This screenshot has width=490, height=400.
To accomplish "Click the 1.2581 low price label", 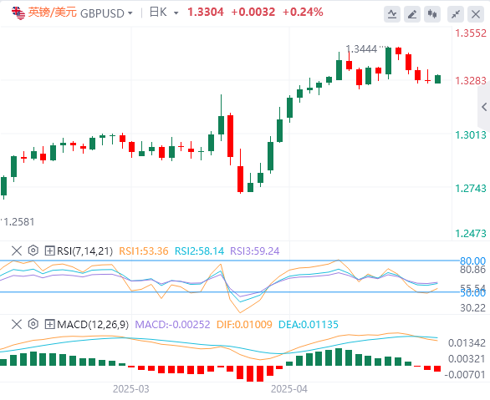I will [18, 222].
